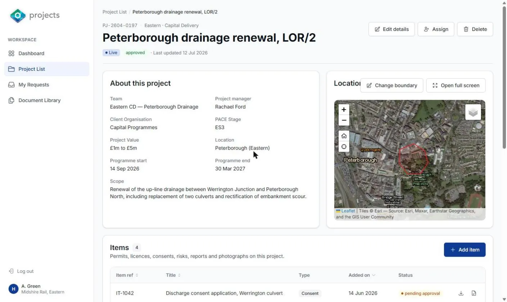Download item IT-1042
This screenshot has width=507, height=302.
pyautogui.click(x=461, y=293)
